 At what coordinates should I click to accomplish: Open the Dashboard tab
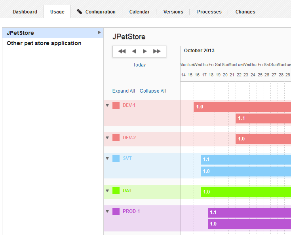(x=25, y=12)
